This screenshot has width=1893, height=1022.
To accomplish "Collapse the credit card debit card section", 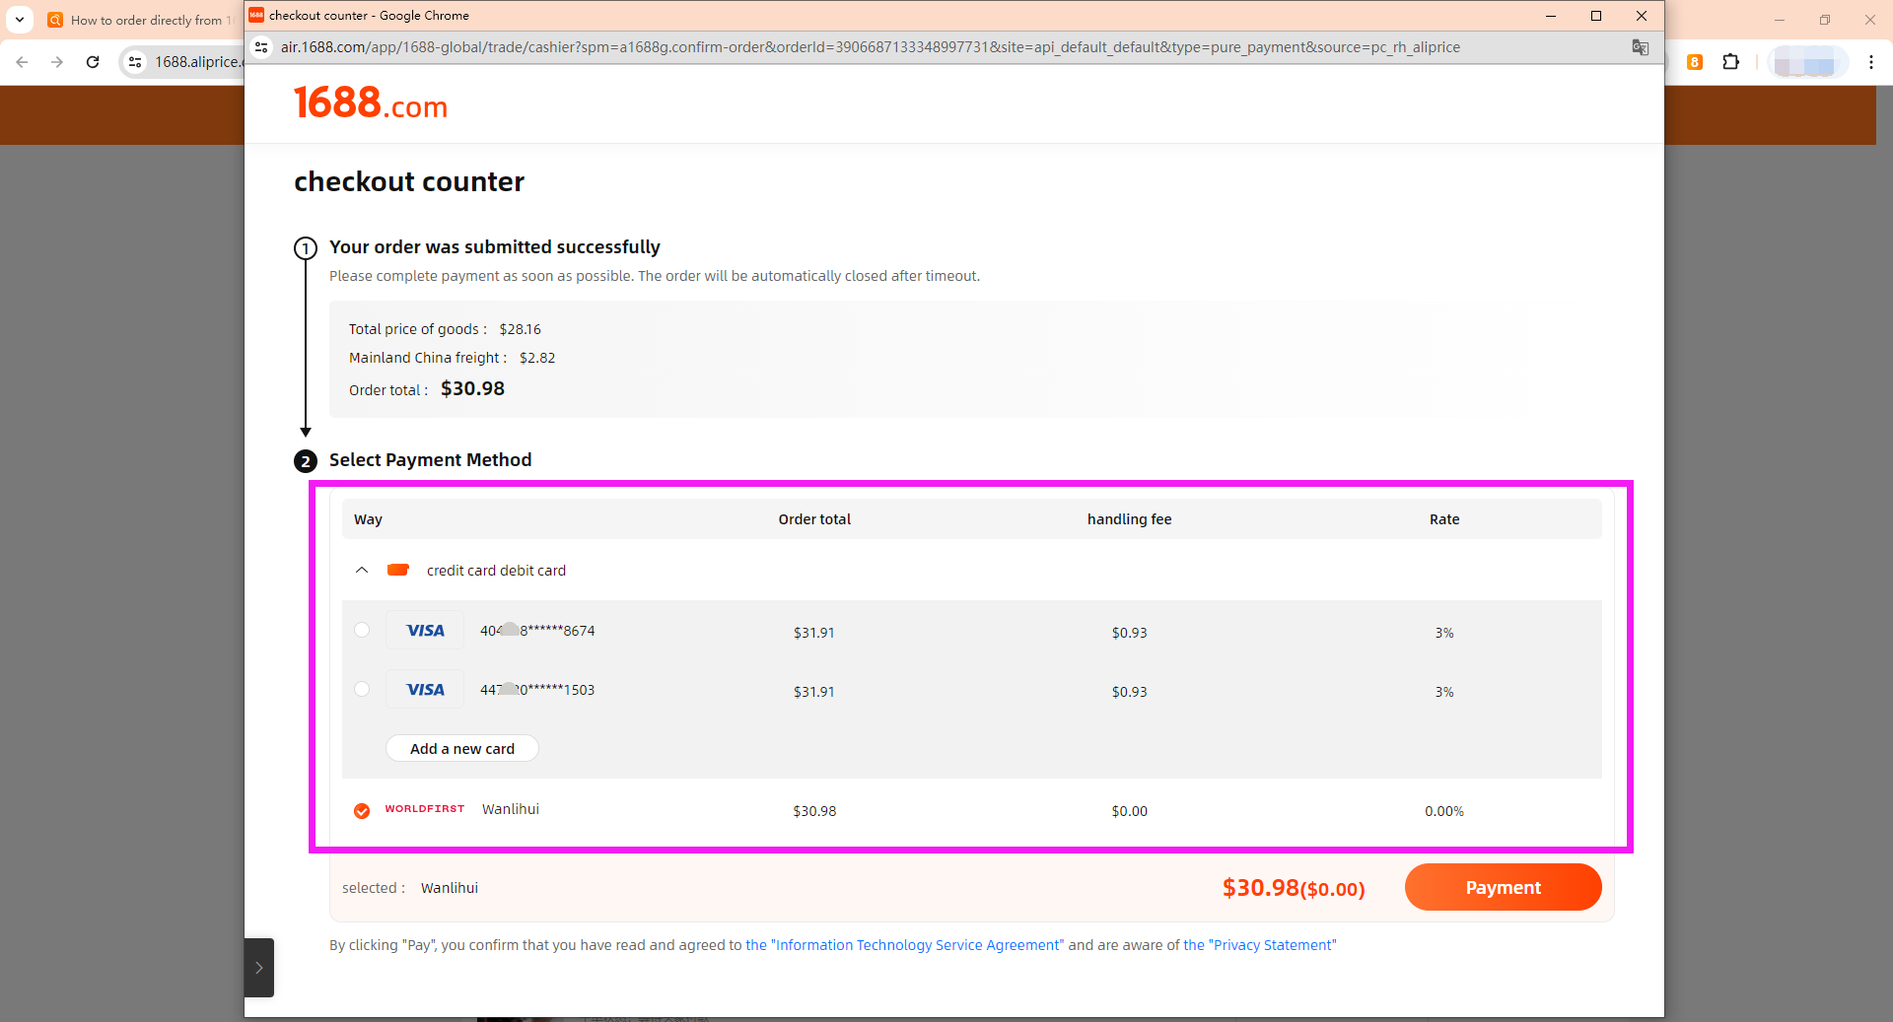I will [x=362, y=570].
